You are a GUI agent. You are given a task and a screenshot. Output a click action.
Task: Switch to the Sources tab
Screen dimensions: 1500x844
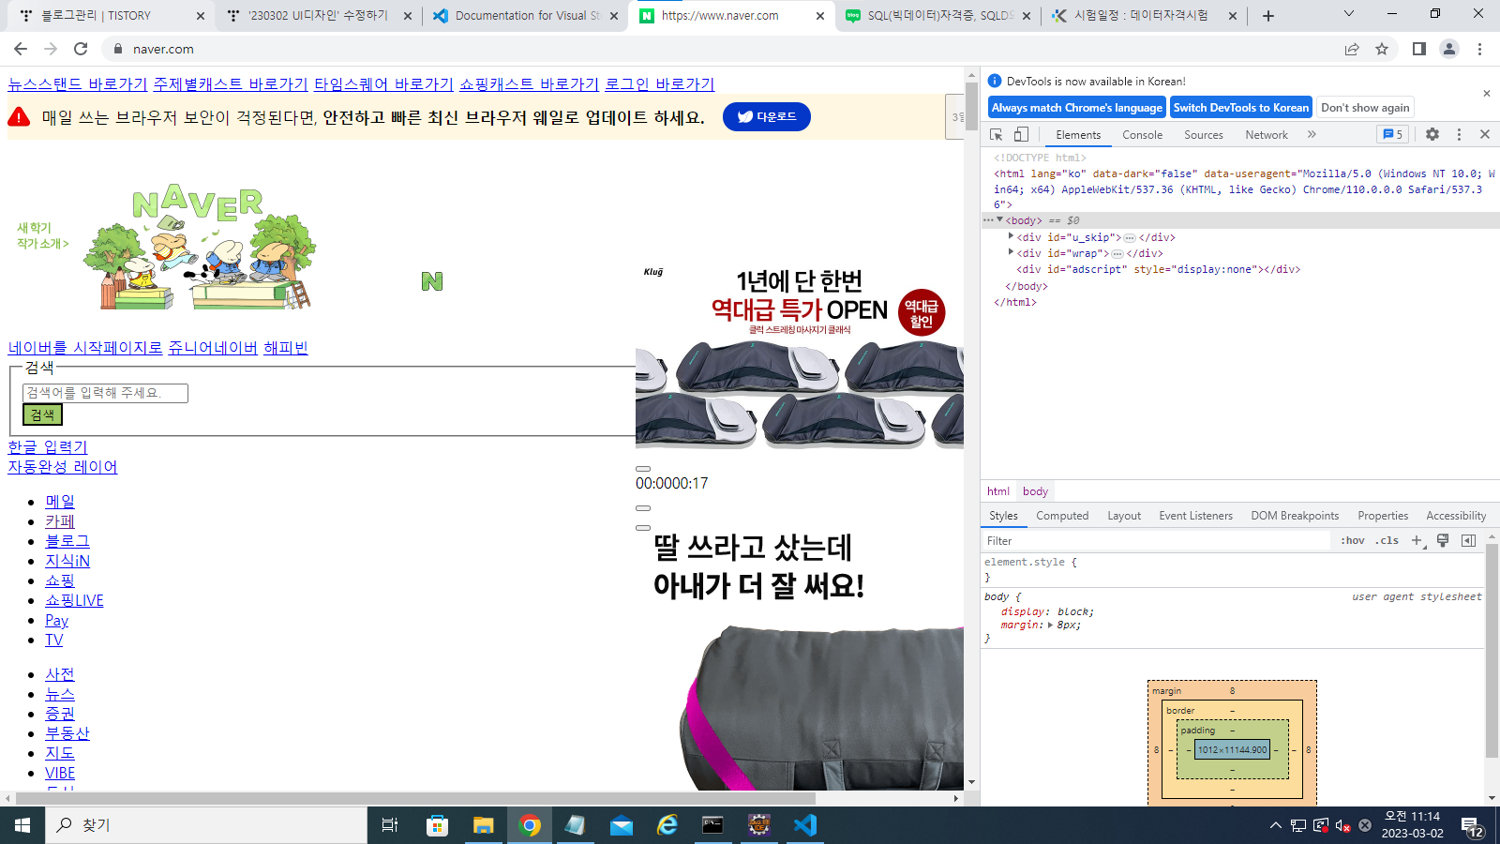point(1204,135)
